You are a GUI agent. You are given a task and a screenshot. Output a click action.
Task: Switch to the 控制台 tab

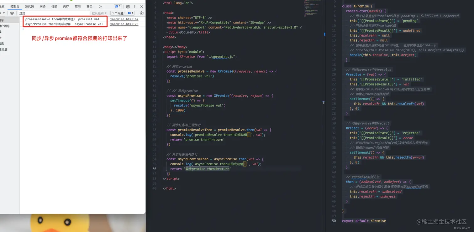15,7
